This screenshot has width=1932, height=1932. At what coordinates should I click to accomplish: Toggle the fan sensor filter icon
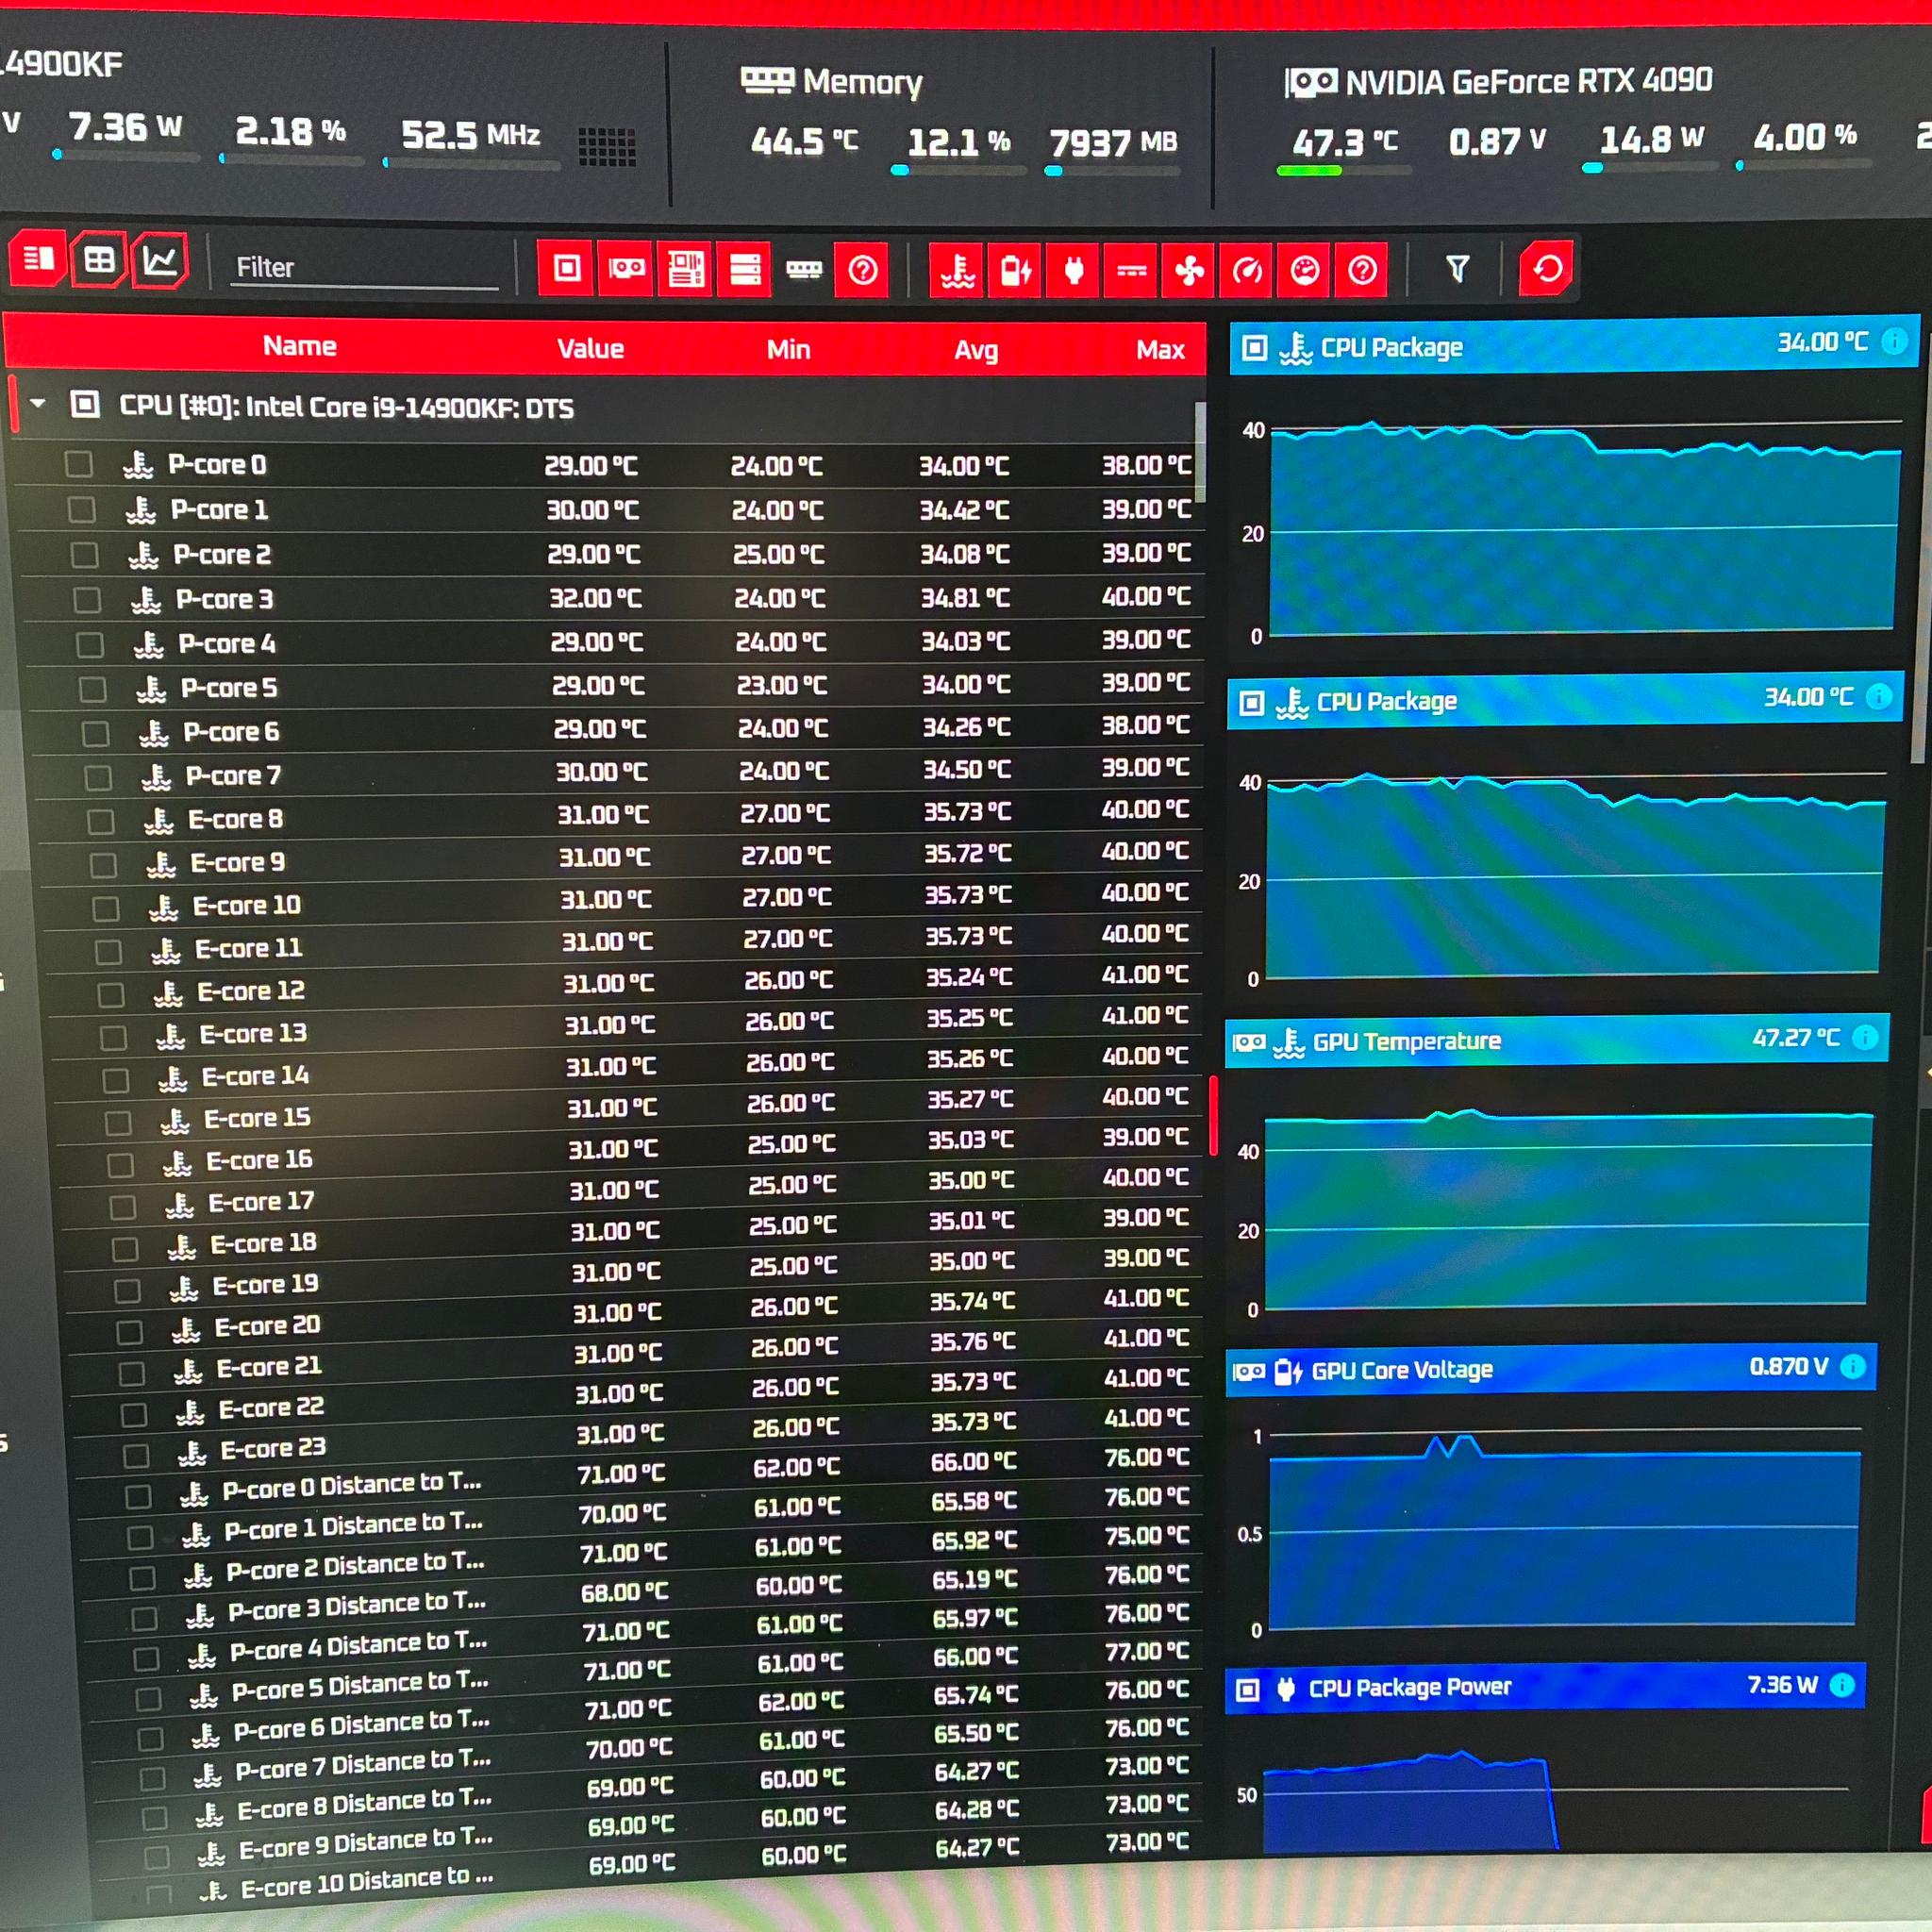tap(1190, 271)
